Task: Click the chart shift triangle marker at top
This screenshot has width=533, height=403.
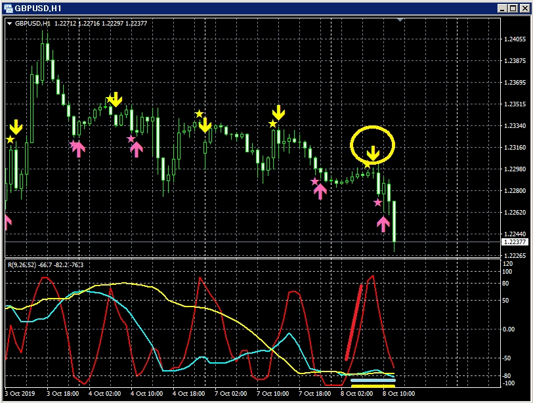Action: pyautogui.click(x=400, y=21)
